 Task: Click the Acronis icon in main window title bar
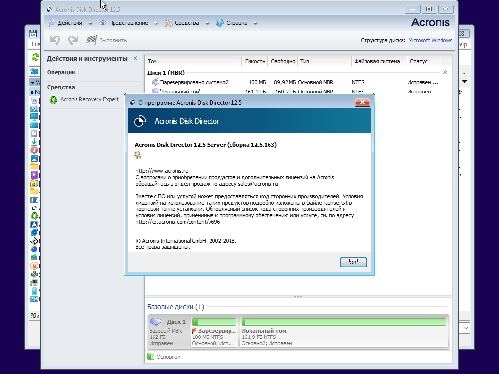click(49, 10)
